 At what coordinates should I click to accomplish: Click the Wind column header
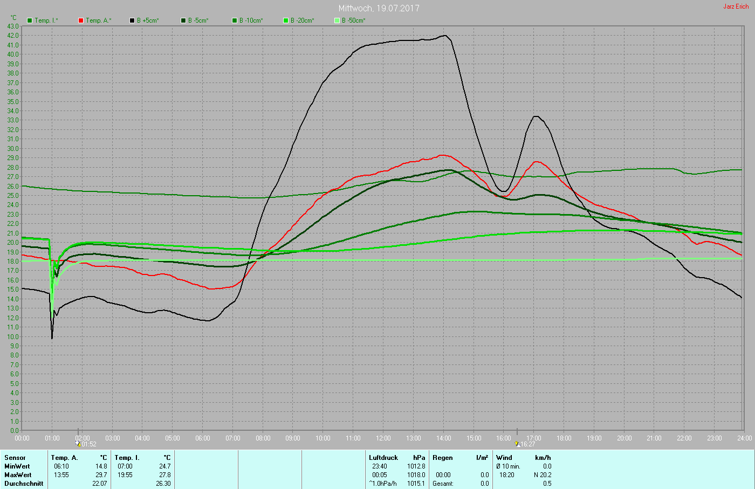pyautogui.click(x=504, y=458)
